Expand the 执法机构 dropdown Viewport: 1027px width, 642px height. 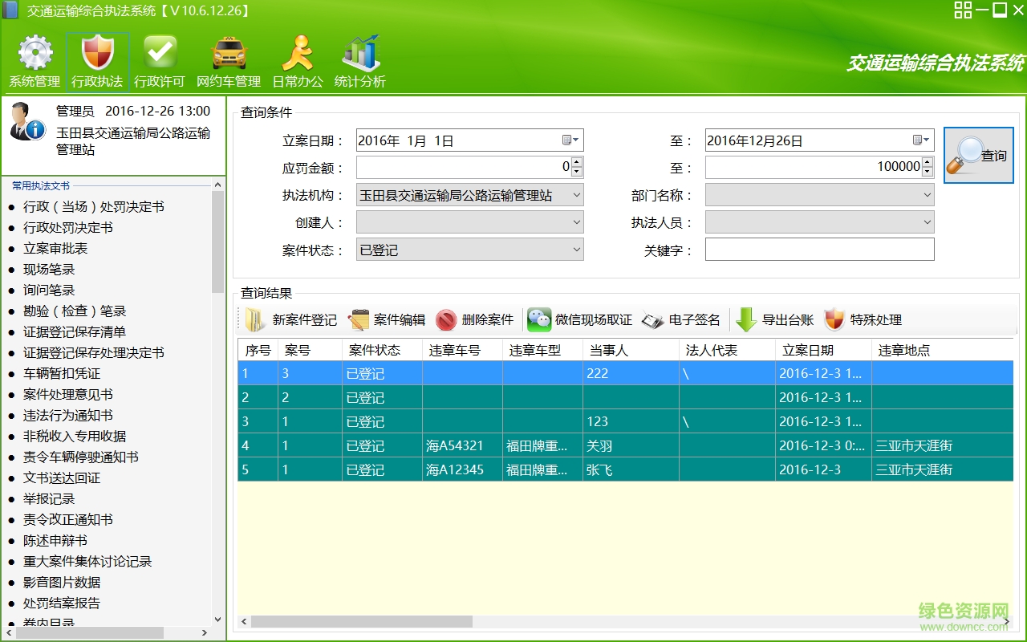[576, 195]
